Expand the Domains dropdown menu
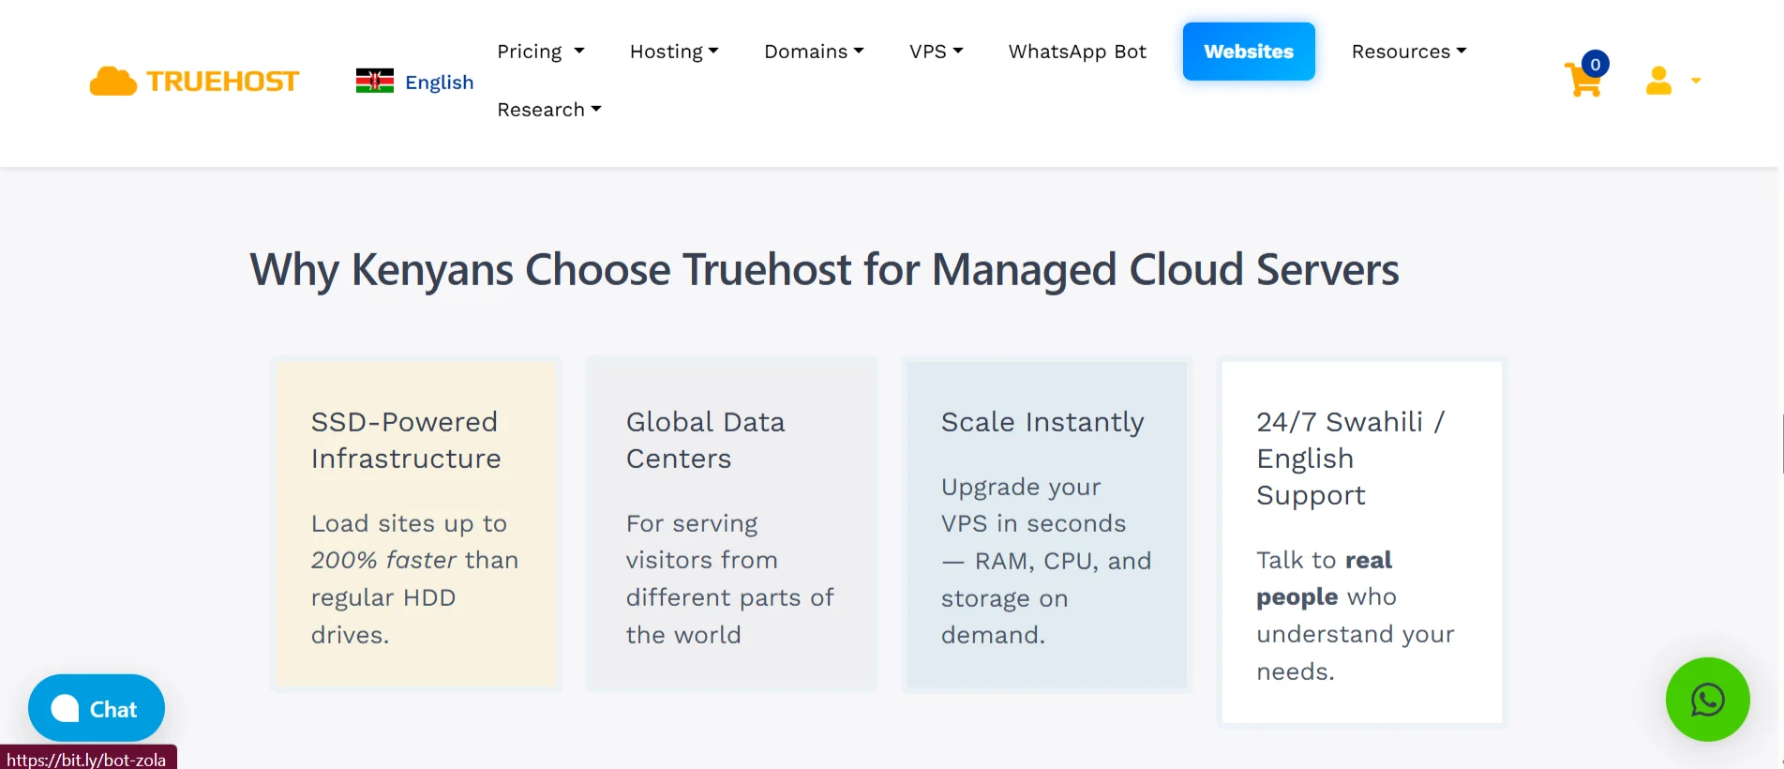Image resolution: width=1784 pixels, height=769 pixels. click(814, 52)
